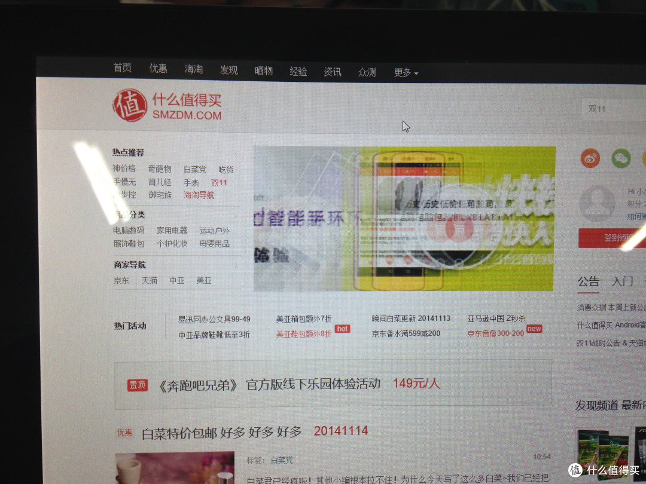Open 资讯 in top navigation

[333, 72]
